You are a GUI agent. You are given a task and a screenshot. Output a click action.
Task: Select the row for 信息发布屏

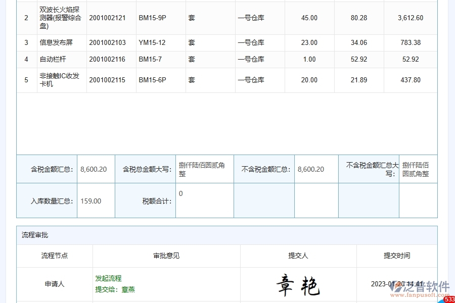55,42
